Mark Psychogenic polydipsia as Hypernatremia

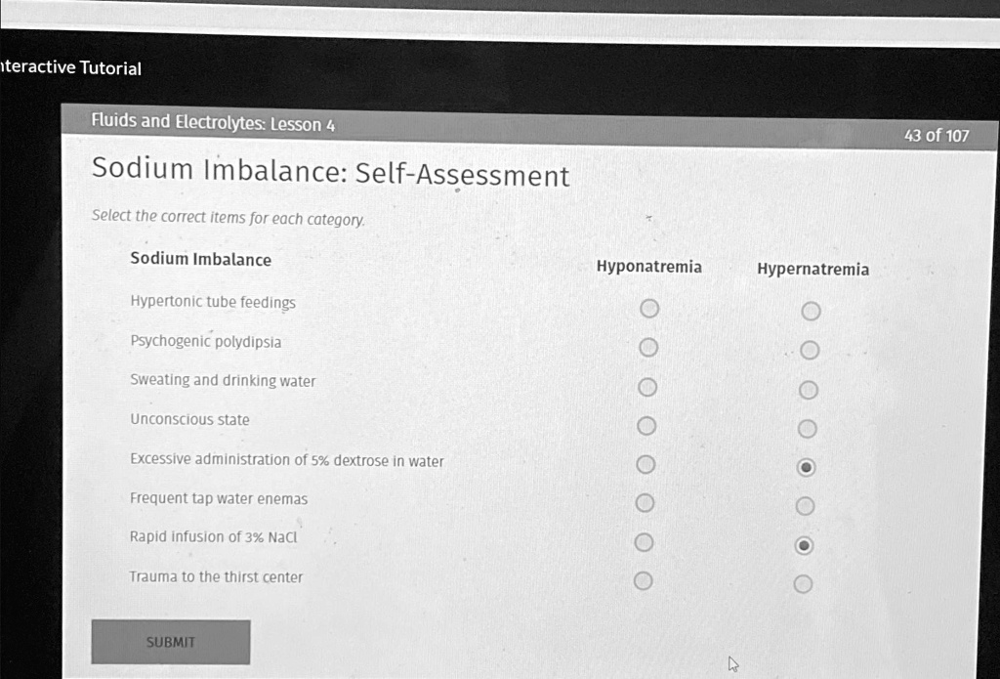pyautogui.click(x=810, y=351)
